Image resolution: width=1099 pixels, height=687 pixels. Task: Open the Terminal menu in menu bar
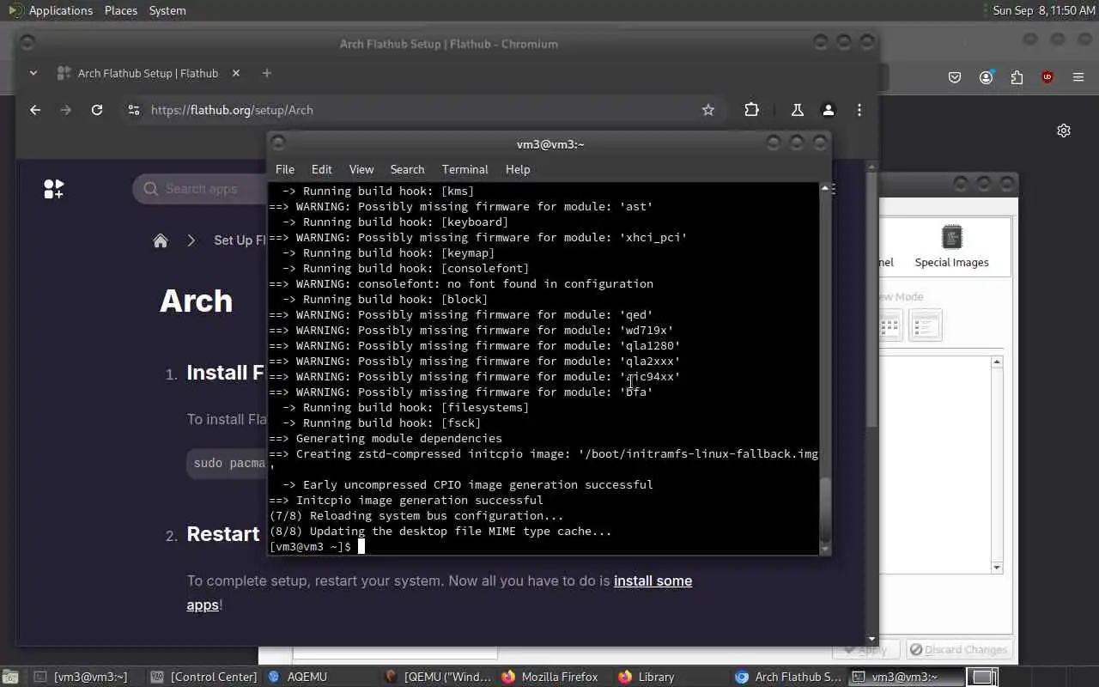point(464,169)
